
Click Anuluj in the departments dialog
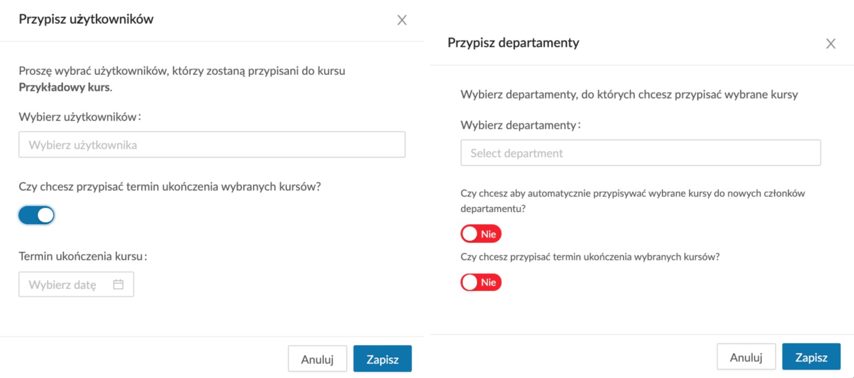(746, 357)
